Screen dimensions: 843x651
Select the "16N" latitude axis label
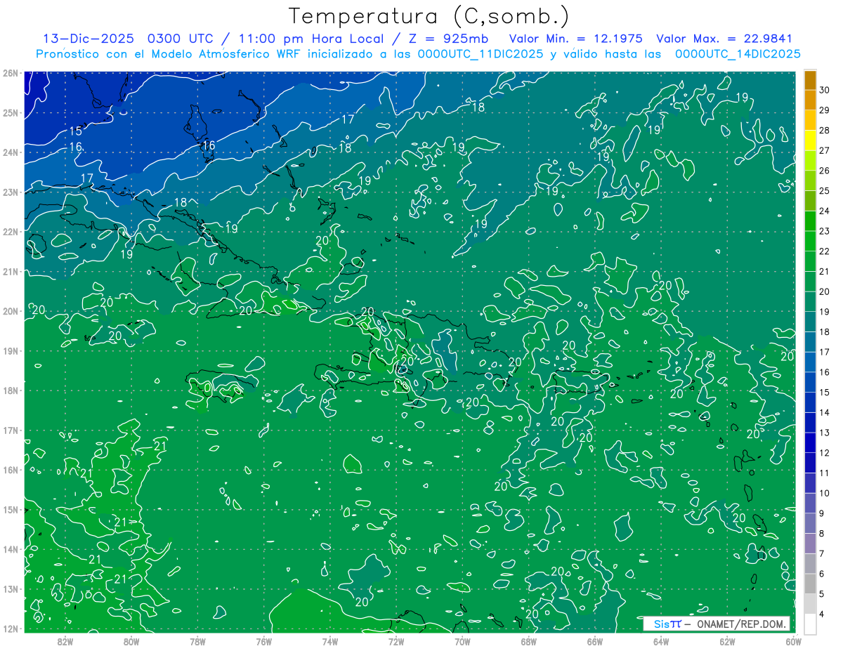tap(11, 470)
